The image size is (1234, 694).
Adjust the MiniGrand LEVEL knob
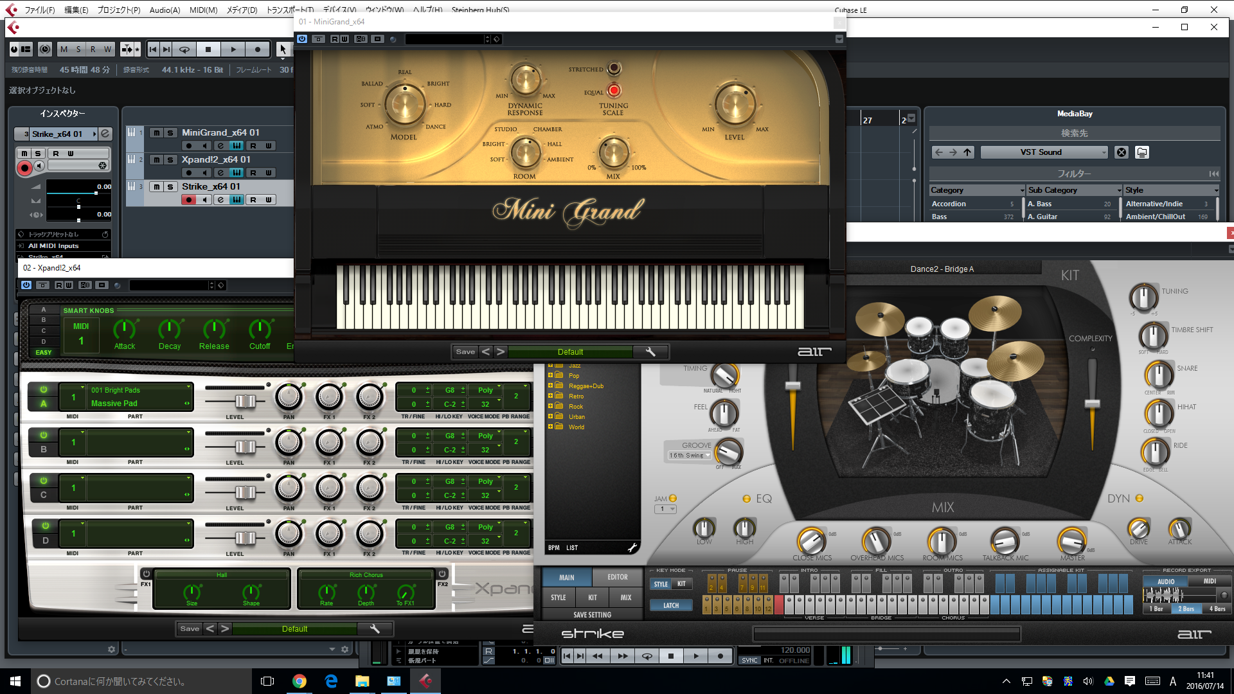click(x=735, y=104)
